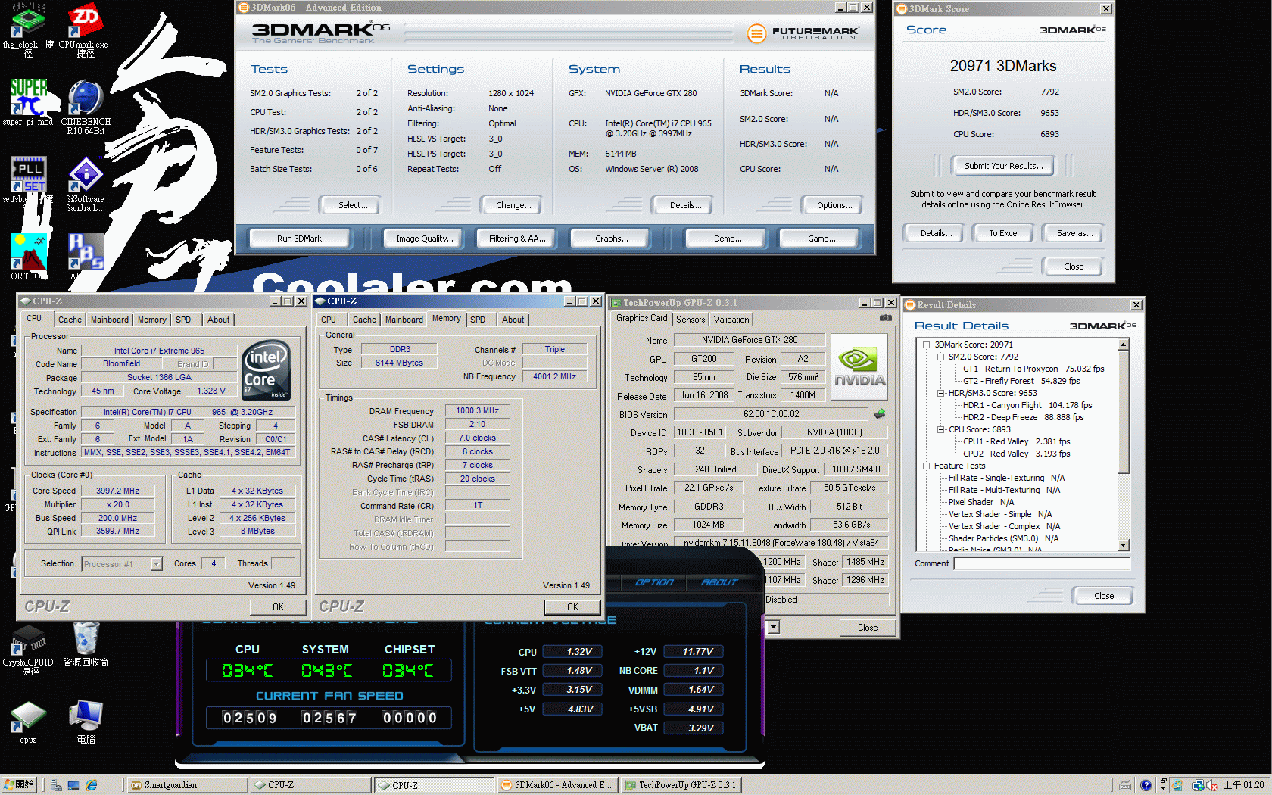Image resolution: width=1272 pixels, height=795 pixels.
Task: Click the GPU-Z screenshot camera icon
Action: (x=885, y=318)
